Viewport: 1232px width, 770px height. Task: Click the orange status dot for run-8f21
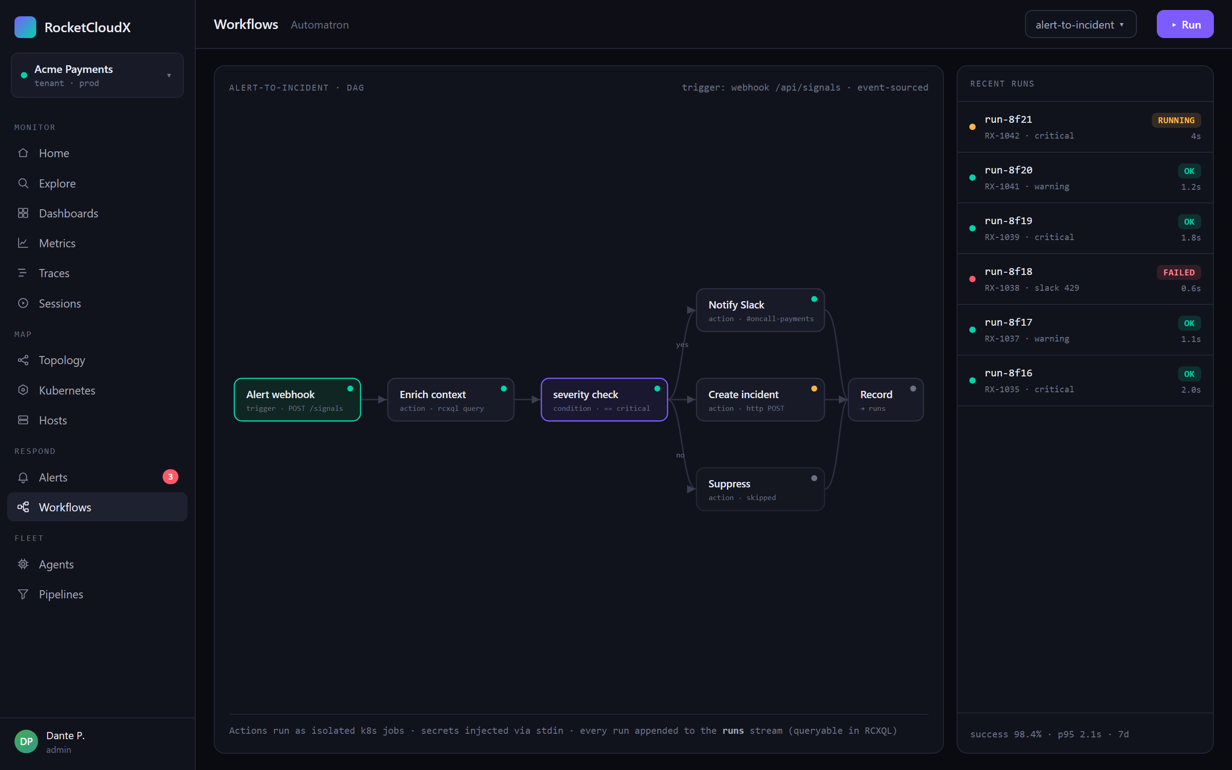[972, 127]
